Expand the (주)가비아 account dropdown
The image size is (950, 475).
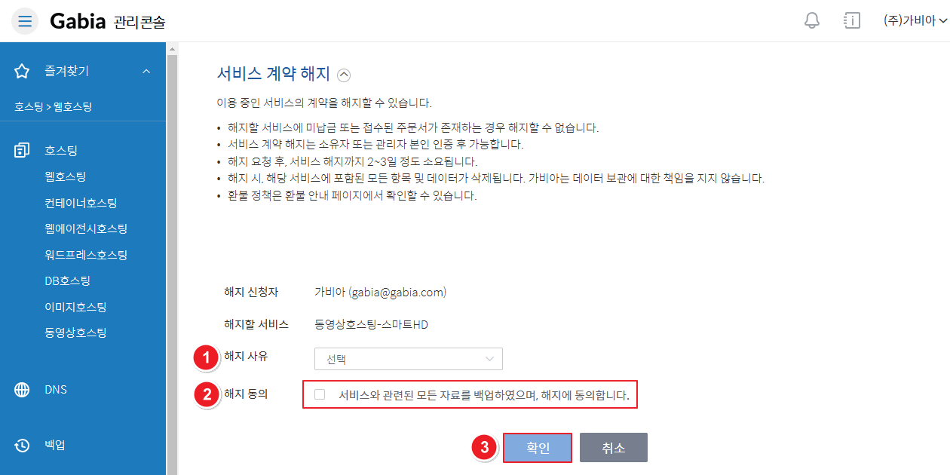pos(915,20)
